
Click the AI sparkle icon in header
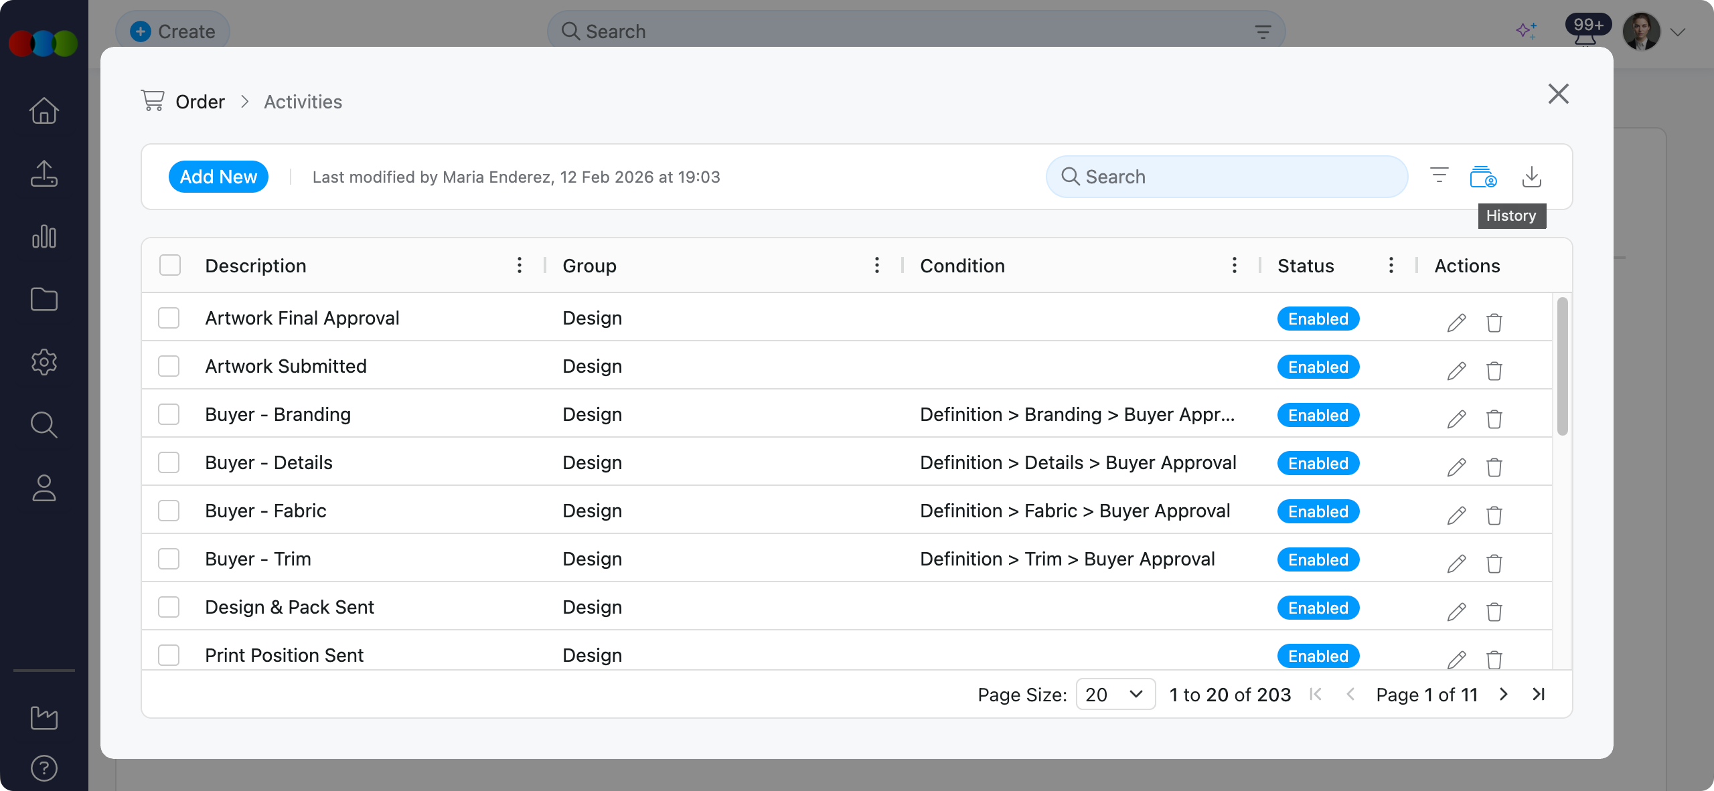[1526, 31]
